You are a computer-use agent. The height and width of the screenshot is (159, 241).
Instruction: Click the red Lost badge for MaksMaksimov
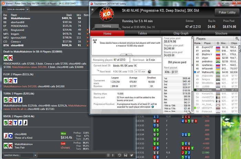(63, 144)
